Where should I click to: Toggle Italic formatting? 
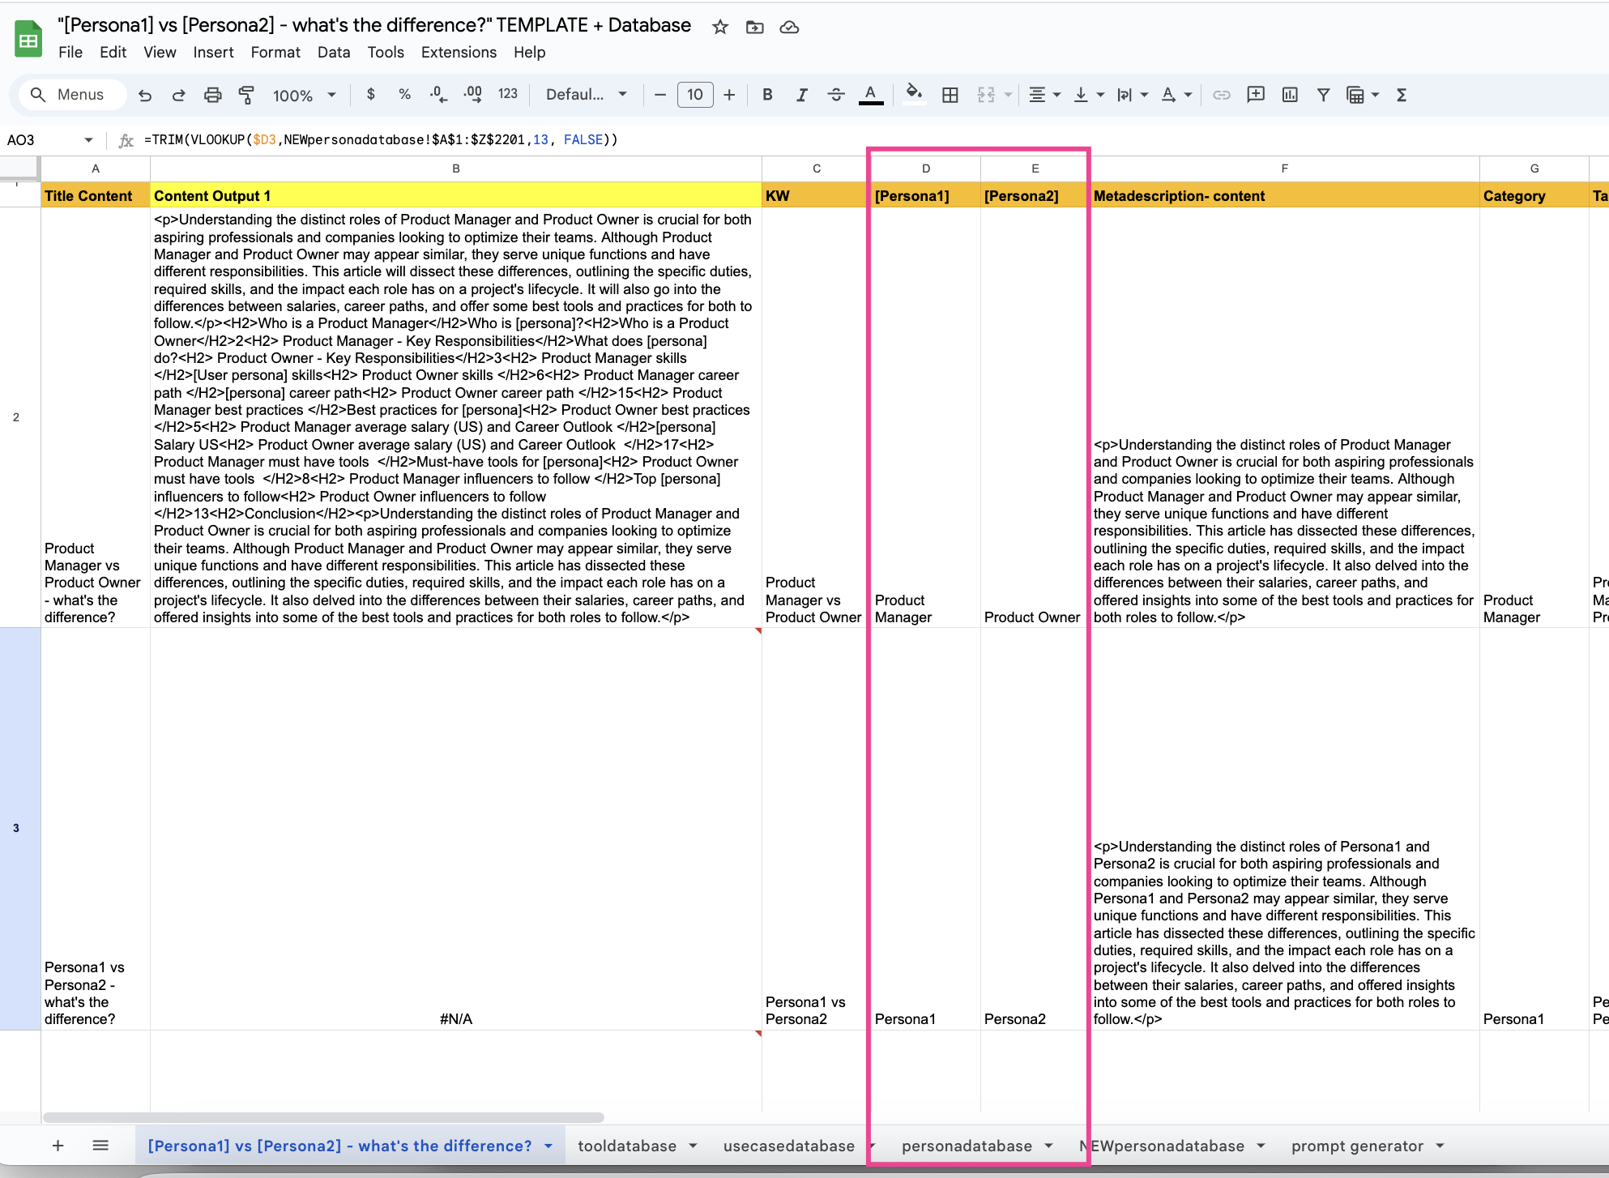(801, 96)
